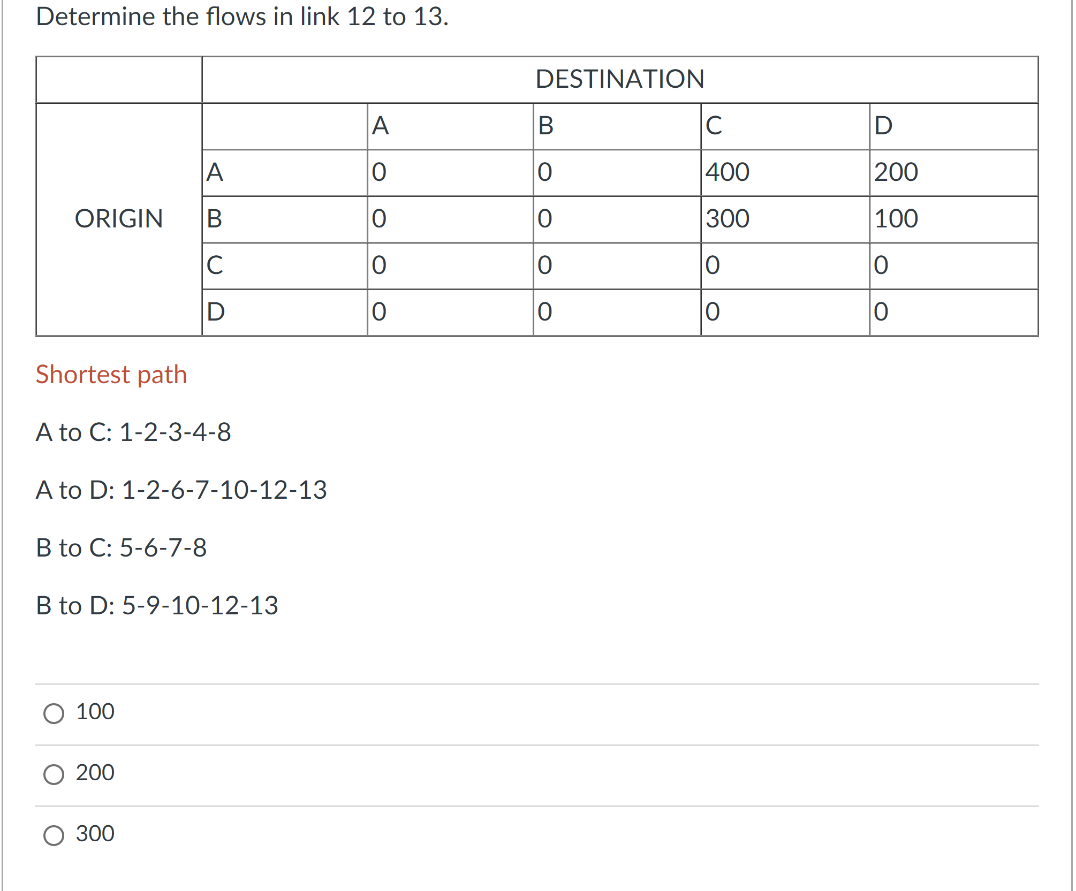Select the A to C path text
Viewport: 1076px width, 891px height.
pos(133,433)
